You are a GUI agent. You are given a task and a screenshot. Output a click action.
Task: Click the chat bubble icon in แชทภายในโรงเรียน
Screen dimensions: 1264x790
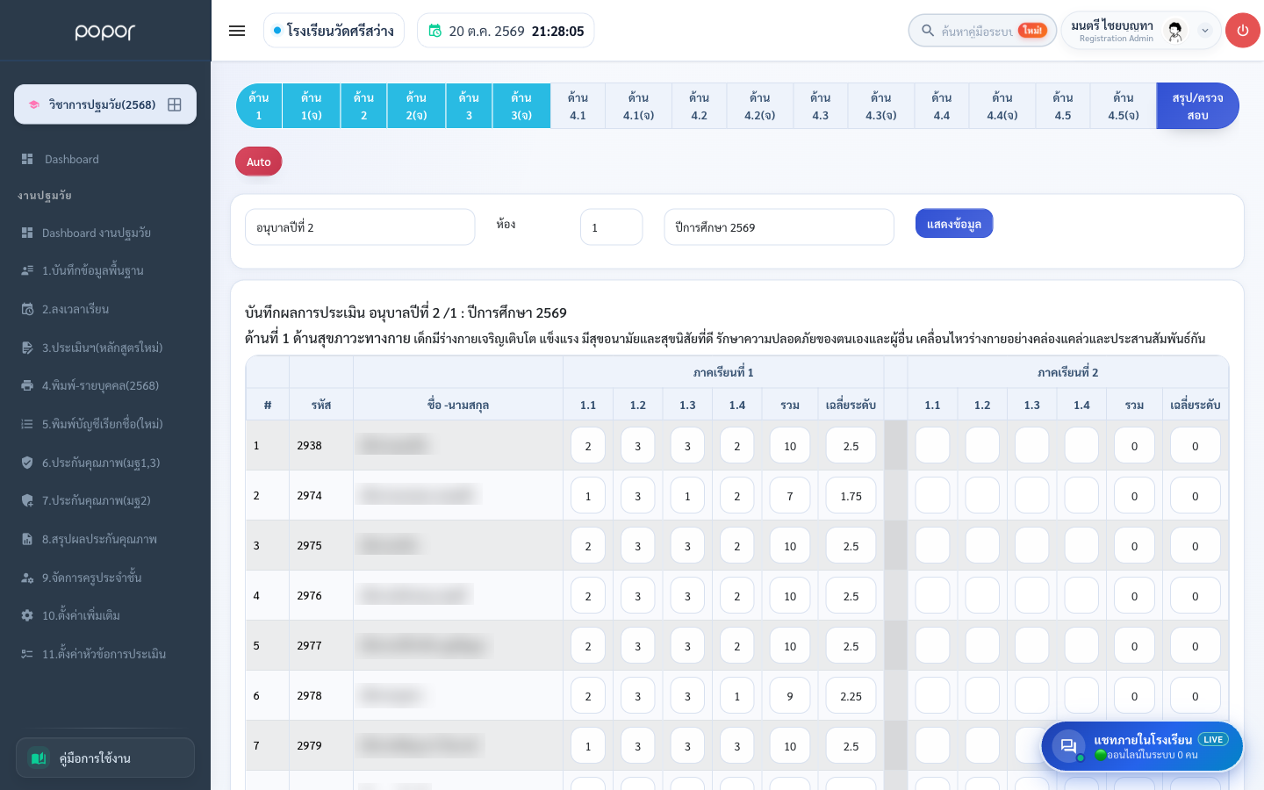tap(1068, 746)
